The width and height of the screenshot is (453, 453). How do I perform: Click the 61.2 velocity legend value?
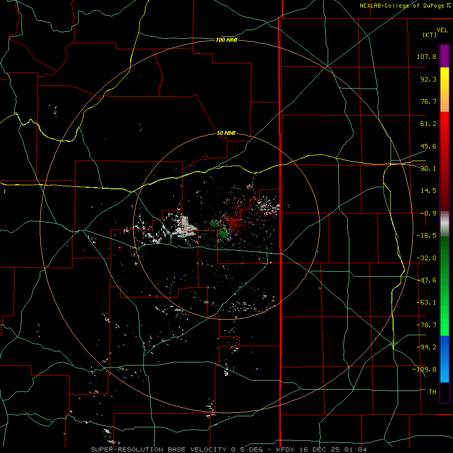(428, 124)
